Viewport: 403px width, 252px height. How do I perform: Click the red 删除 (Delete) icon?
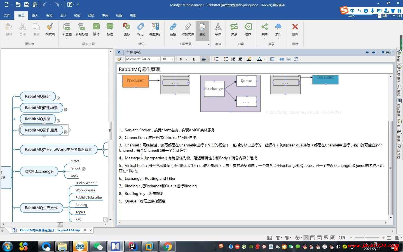[x=295, y=27]
